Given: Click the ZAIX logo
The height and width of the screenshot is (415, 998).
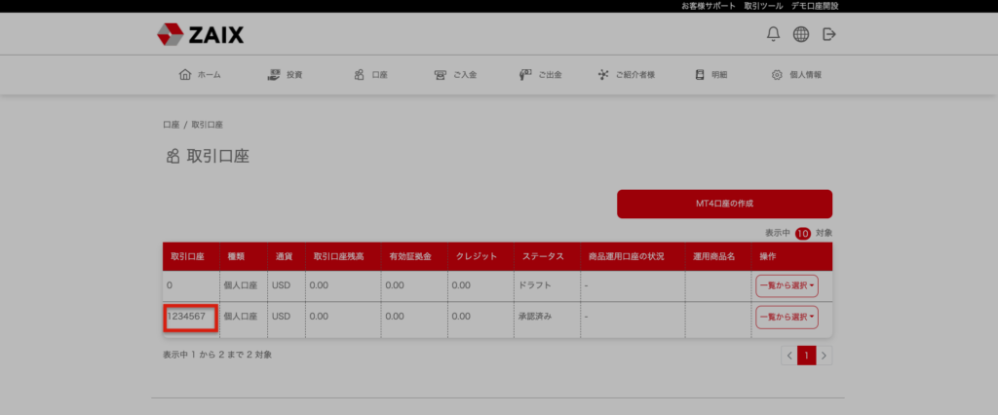Looking at the screenshot, I should [200, 35].
